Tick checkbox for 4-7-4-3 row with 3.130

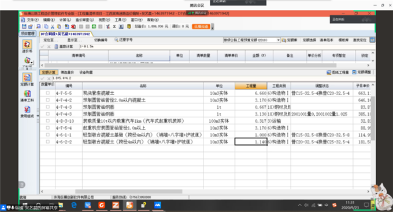(x=47, y=114)
